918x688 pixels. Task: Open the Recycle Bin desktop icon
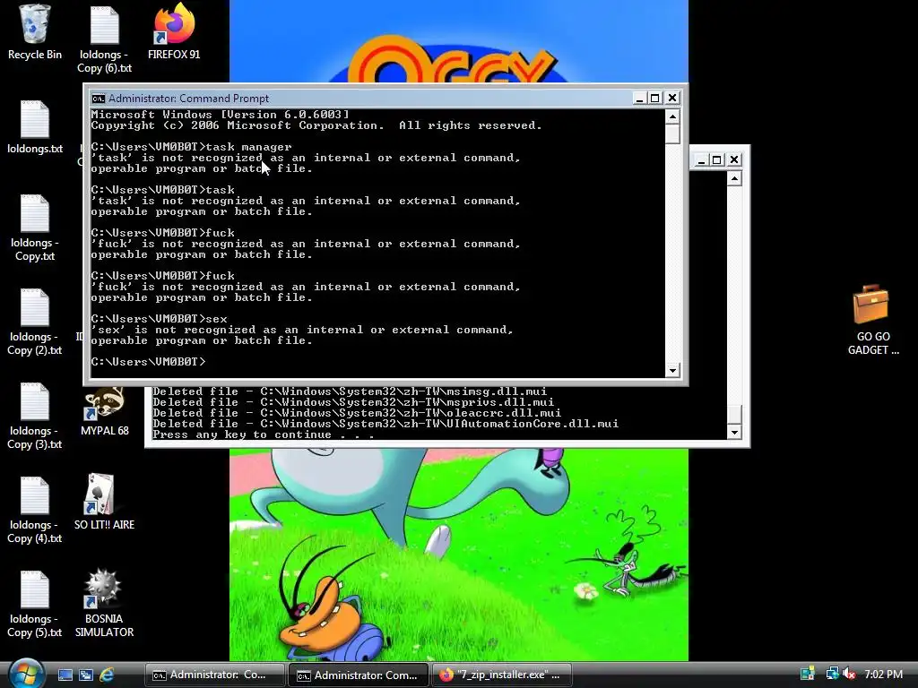pyautogui.click(x=35, y=32)
